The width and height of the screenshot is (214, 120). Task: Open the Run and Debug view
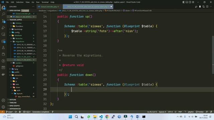click(3, 28)
